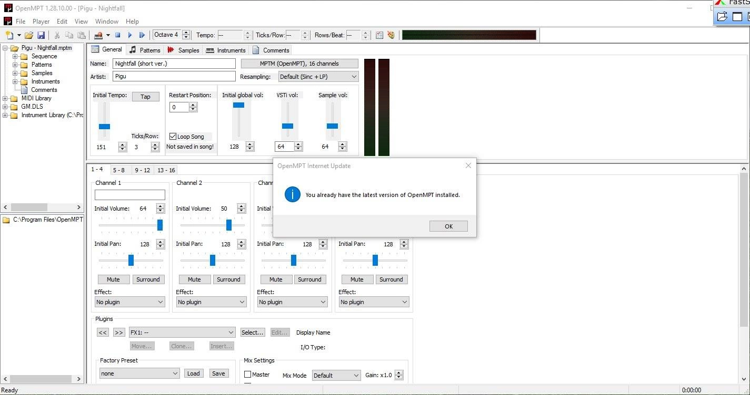Click the Pigu - Nightfall.mptm folder icon
The height and width of the screenshot is (395, 750).
[x=15, y=48]
